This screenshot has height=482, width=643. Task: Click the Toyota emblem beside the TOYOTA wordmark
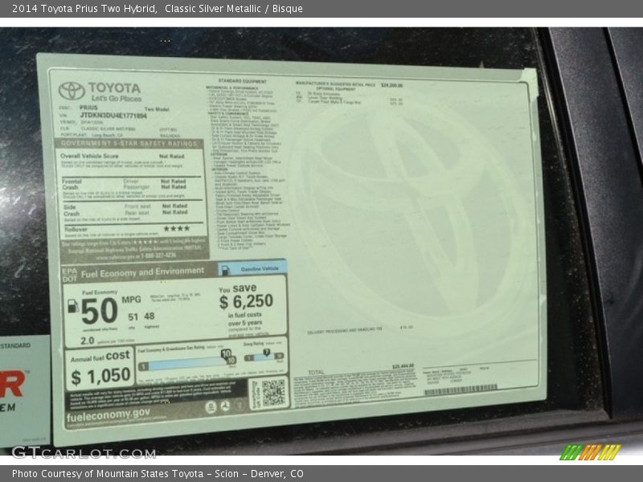coord(72,91)
